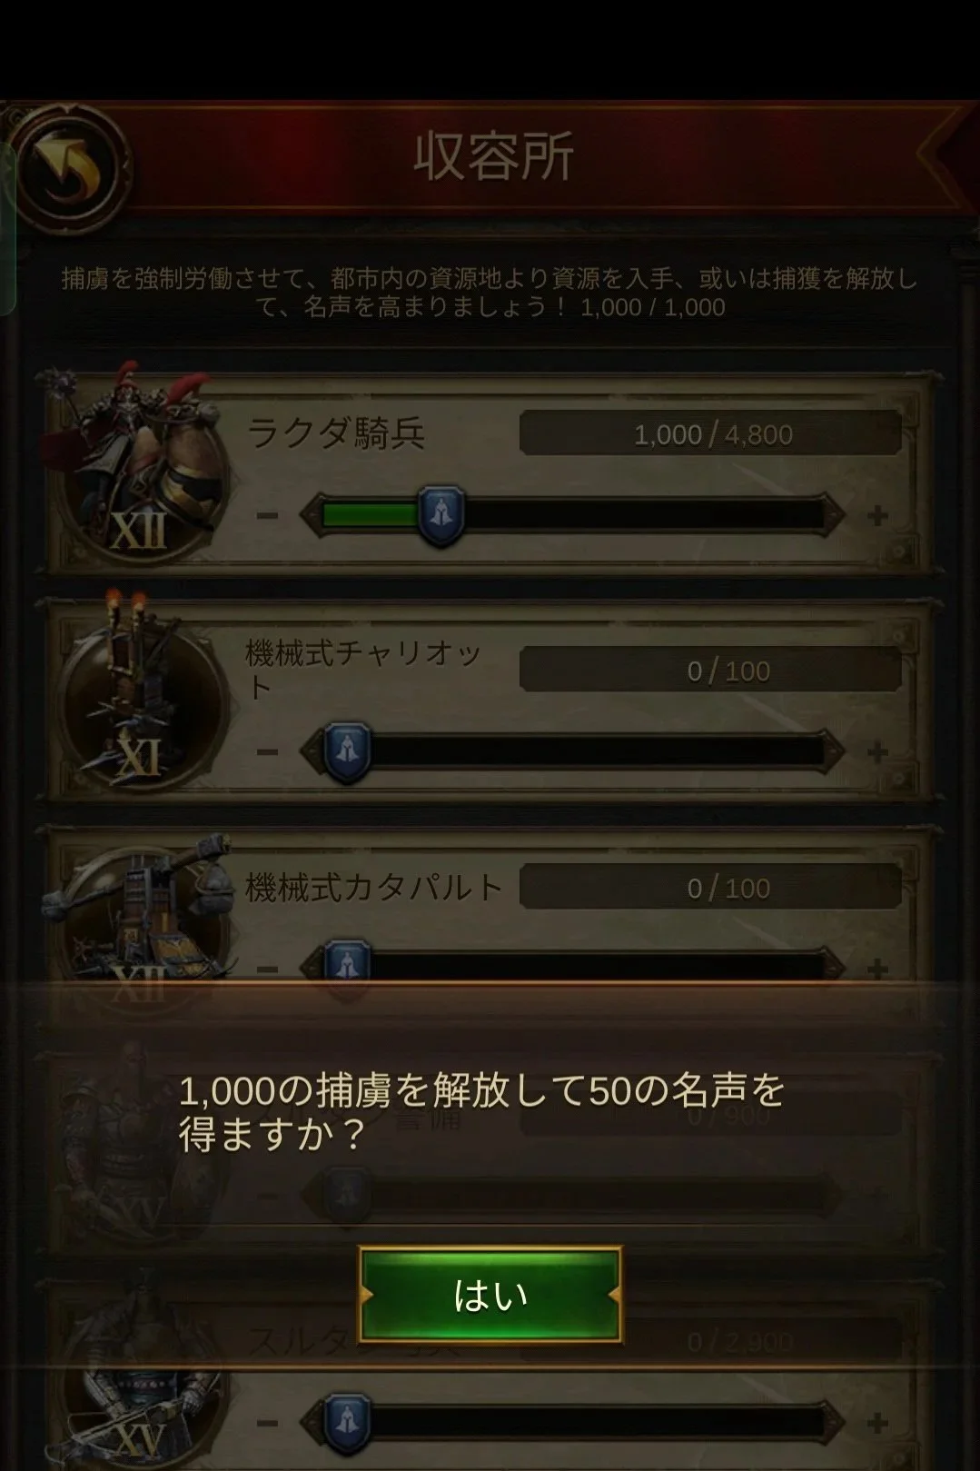Click the bottom unit's slider shield handle
The width and height of the screenshot is (980, 1471).
point(346,1423)
